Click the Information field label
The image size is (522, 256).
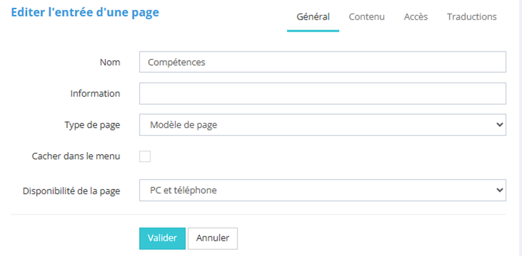coord(95,94)
